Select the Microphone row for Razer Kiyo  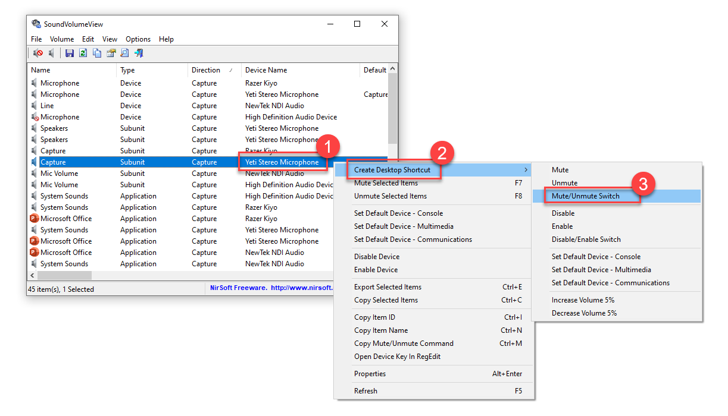[x=60, y=83]
